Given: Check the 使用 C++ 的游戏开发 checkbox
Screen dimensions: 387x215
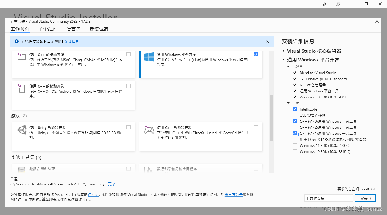Looking at the screenshot, I should (x=256, y=127).
